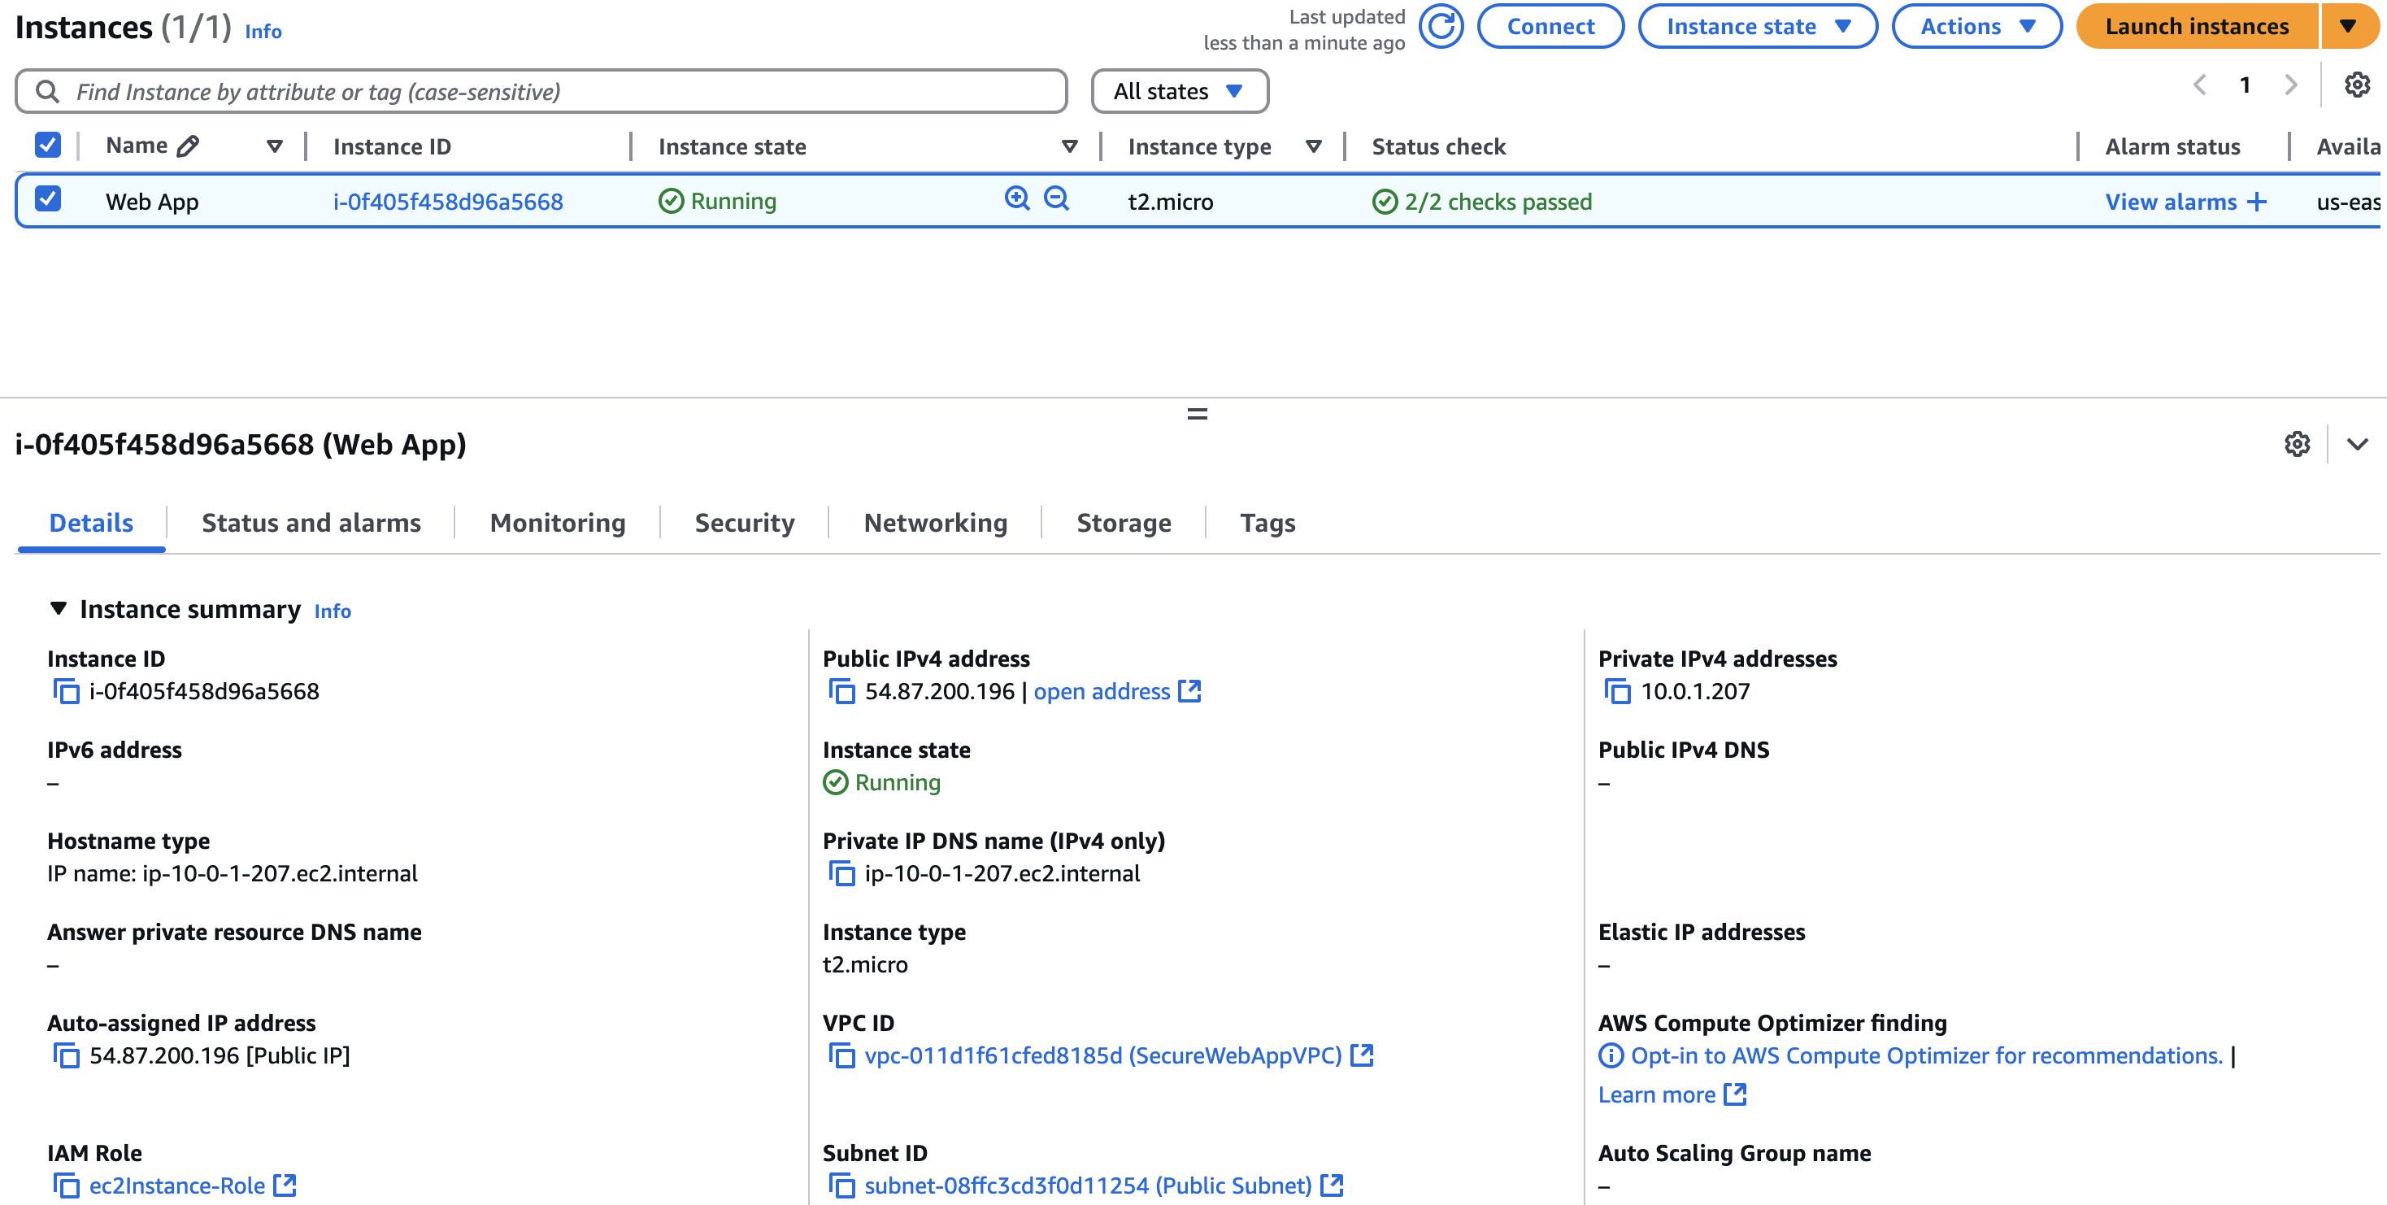
Task: Zoom in on the Running instance state
Action: [1016, 198]
